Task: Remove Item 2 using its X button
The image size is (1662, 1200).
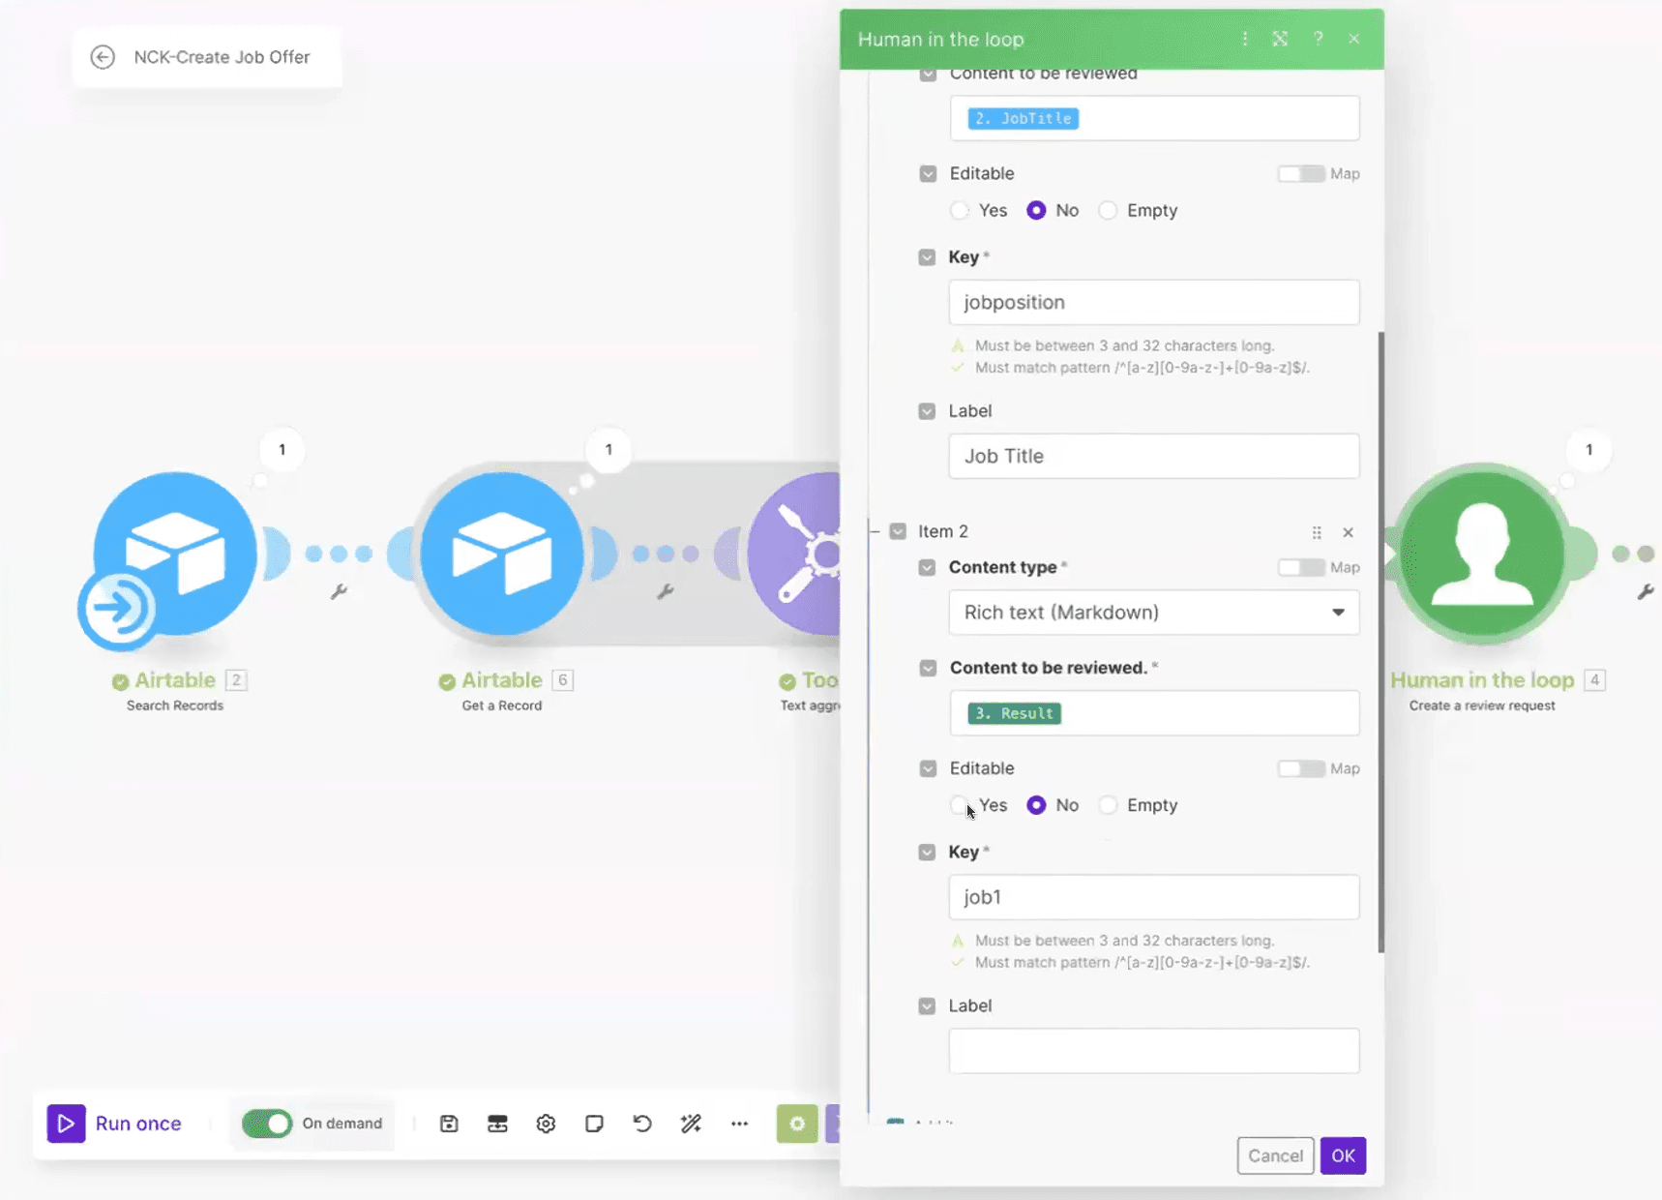Action: coord(1349,532)
